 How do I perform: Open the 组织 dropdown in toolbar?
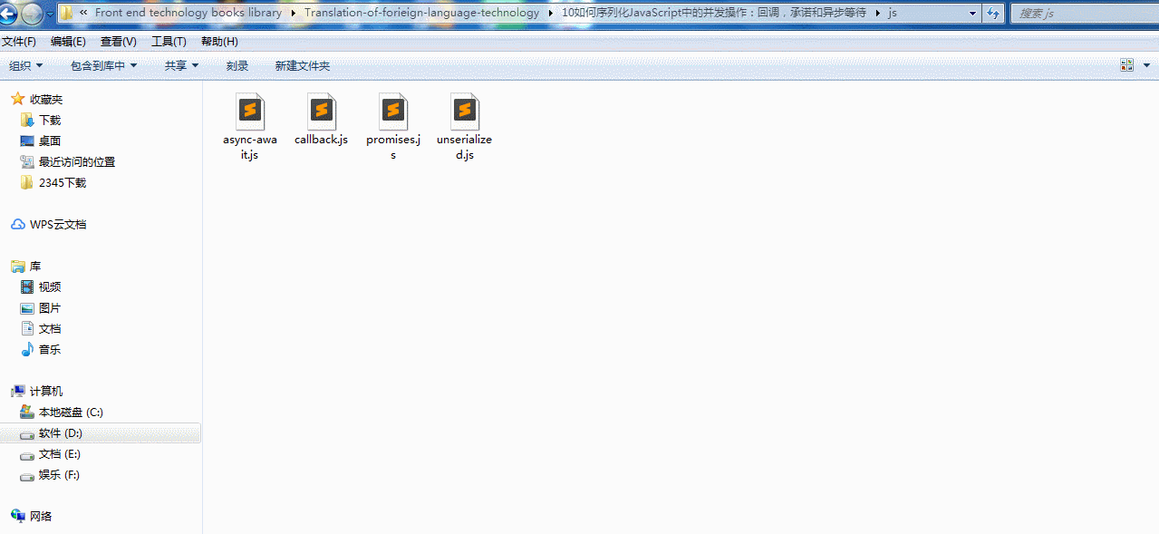coord(26,65)
